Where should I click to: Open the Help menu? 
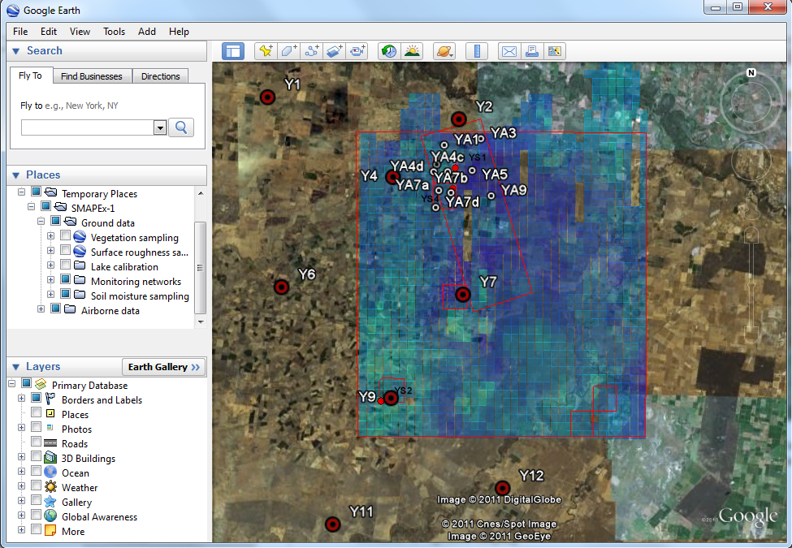point(179,32)
